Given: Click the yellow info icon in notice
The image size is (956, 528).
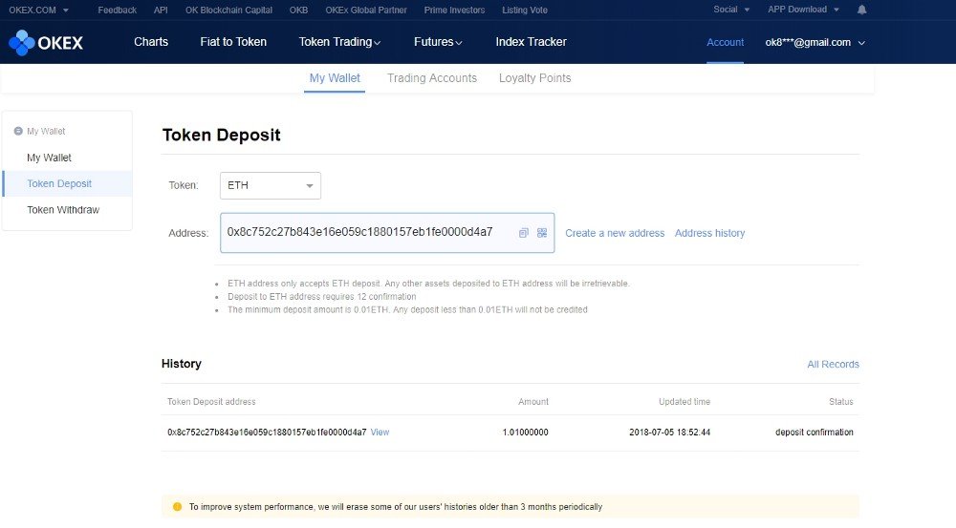Looking at the screenshot, I should click(x=178, y=507).
